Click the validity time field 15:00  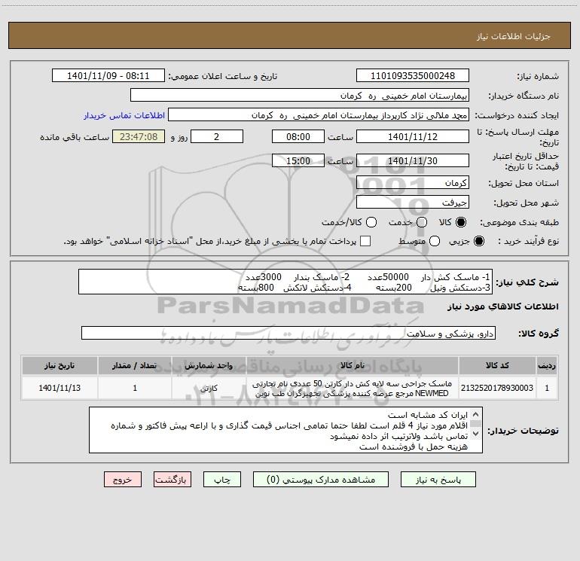pyautogui.click(x=298, y=161)
